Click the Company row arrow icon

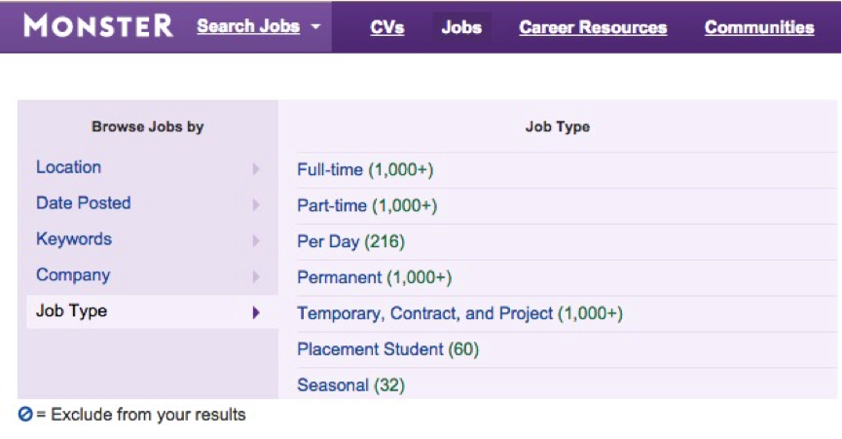[x=256, y=276]
